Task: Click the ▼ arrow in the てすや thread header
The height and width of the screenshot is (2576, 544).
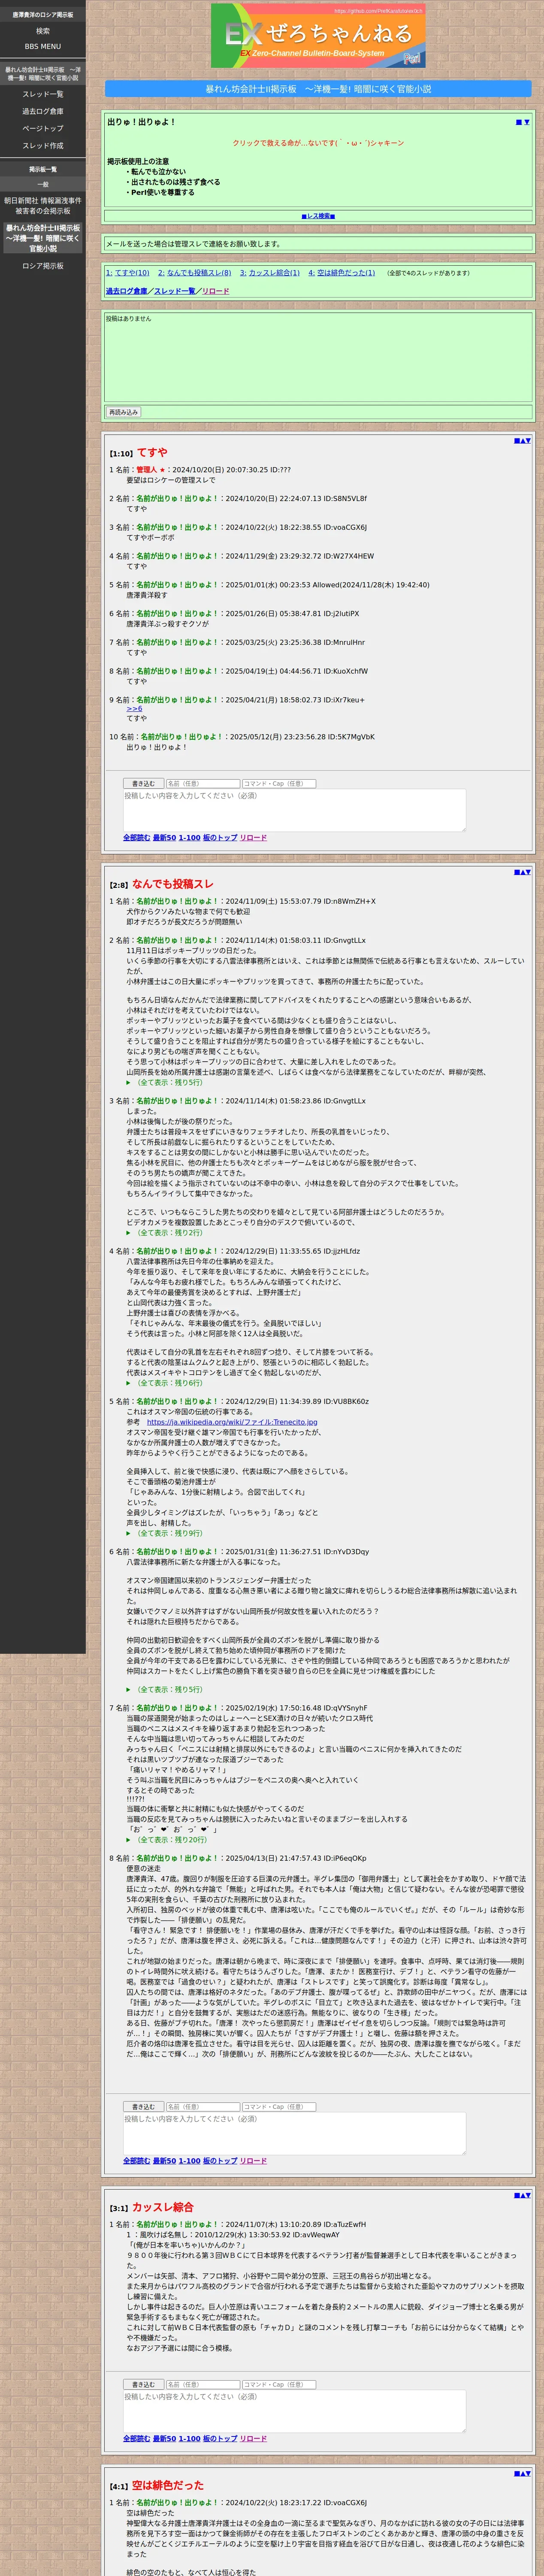Action: [x=528, y=440]
